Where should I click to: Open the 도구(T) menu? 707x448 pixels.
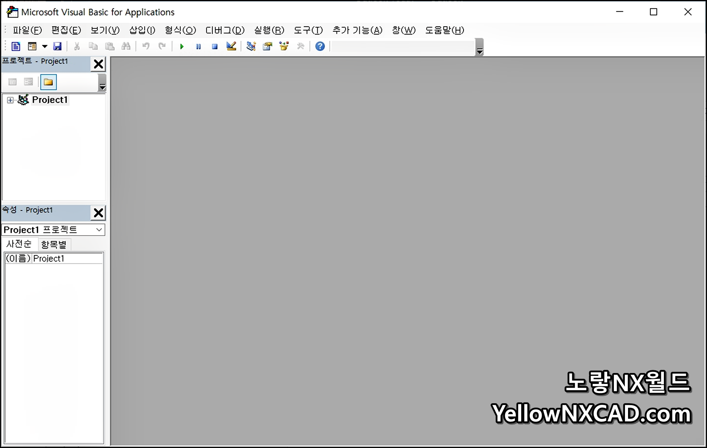308,30
